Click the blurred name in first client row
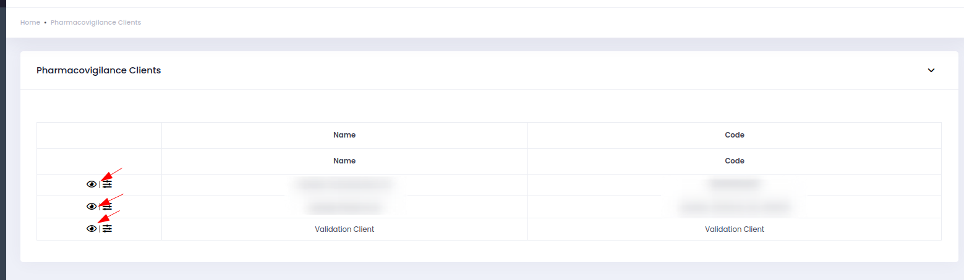Screen dimensions: 964x280 click(344, 184)
